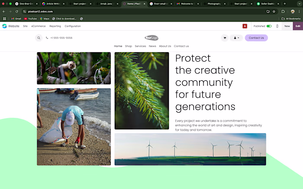Switch to the Photography tab
The image size is (303, 189).
tap(214, 3)
